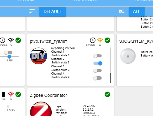Toggle Switch state 1
The height and width of the screenshot is (116, 153).
[97, 56]
